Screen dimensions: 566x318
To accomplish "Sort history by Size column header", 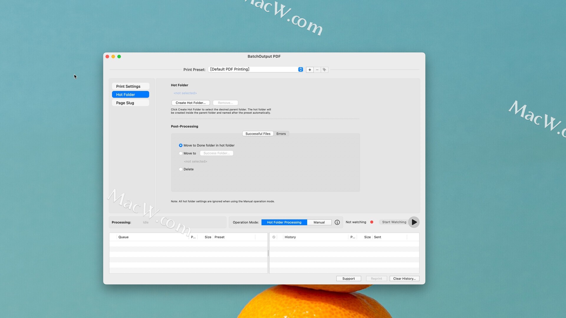I will [365, 237].
